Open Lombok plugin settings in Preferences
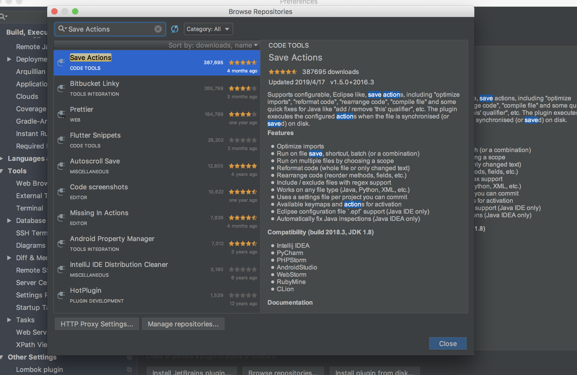 point(39,369)
